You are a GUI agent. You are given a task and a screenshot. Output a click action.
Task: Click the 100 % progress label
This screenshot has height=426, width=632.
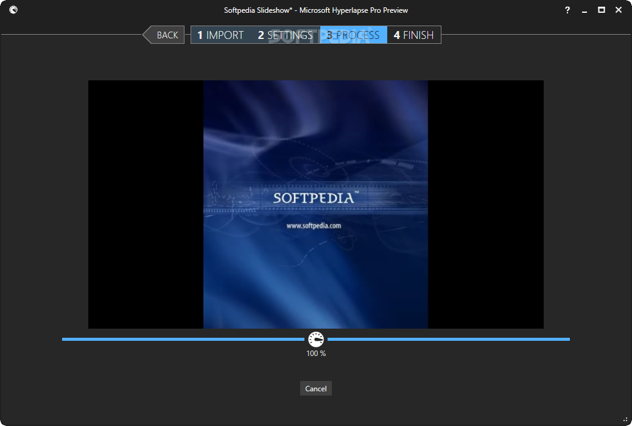316,354
